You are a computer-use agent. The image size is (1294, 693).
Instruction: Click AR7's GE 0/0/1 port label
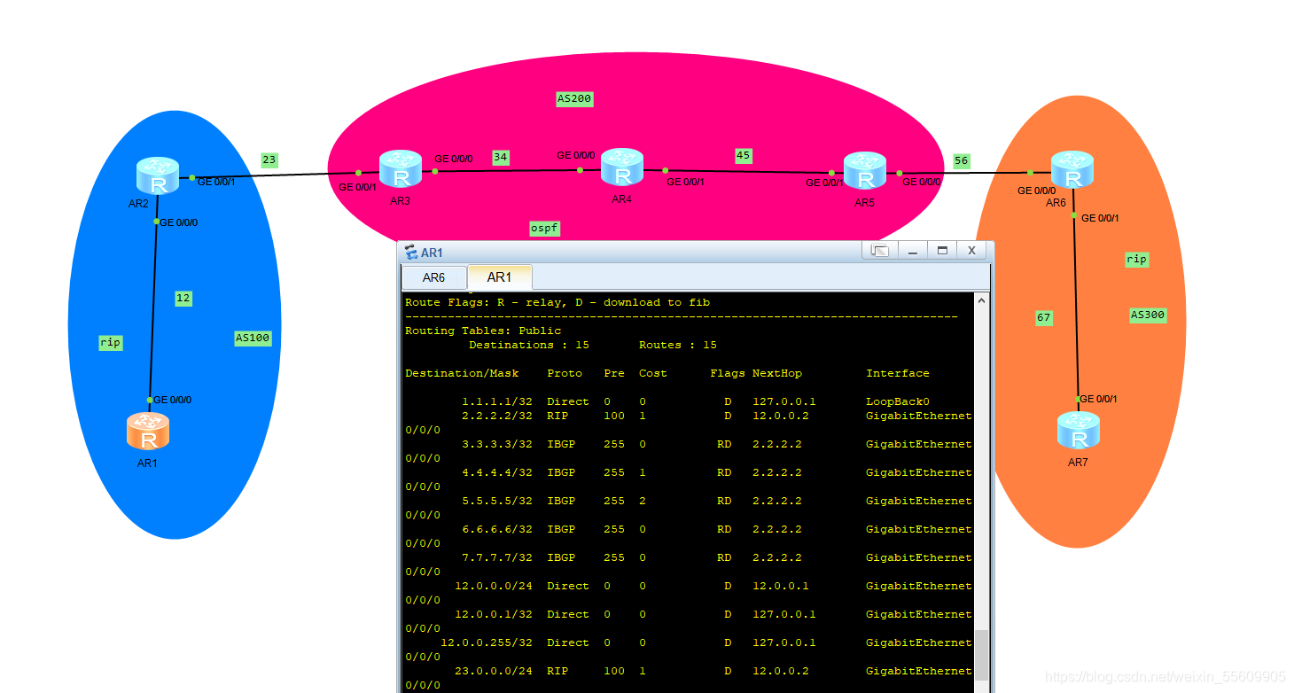pyautogui.click(x=1099, y=399)
